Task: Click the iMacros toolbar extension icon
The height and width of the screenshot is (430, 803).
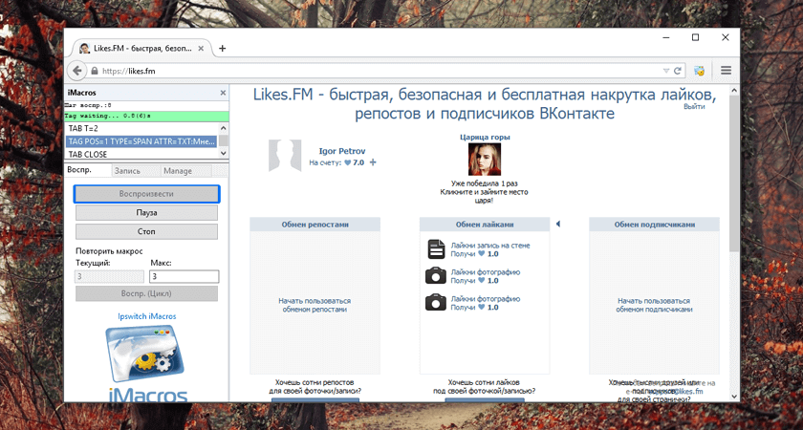Action: click(x=699, y=71)
